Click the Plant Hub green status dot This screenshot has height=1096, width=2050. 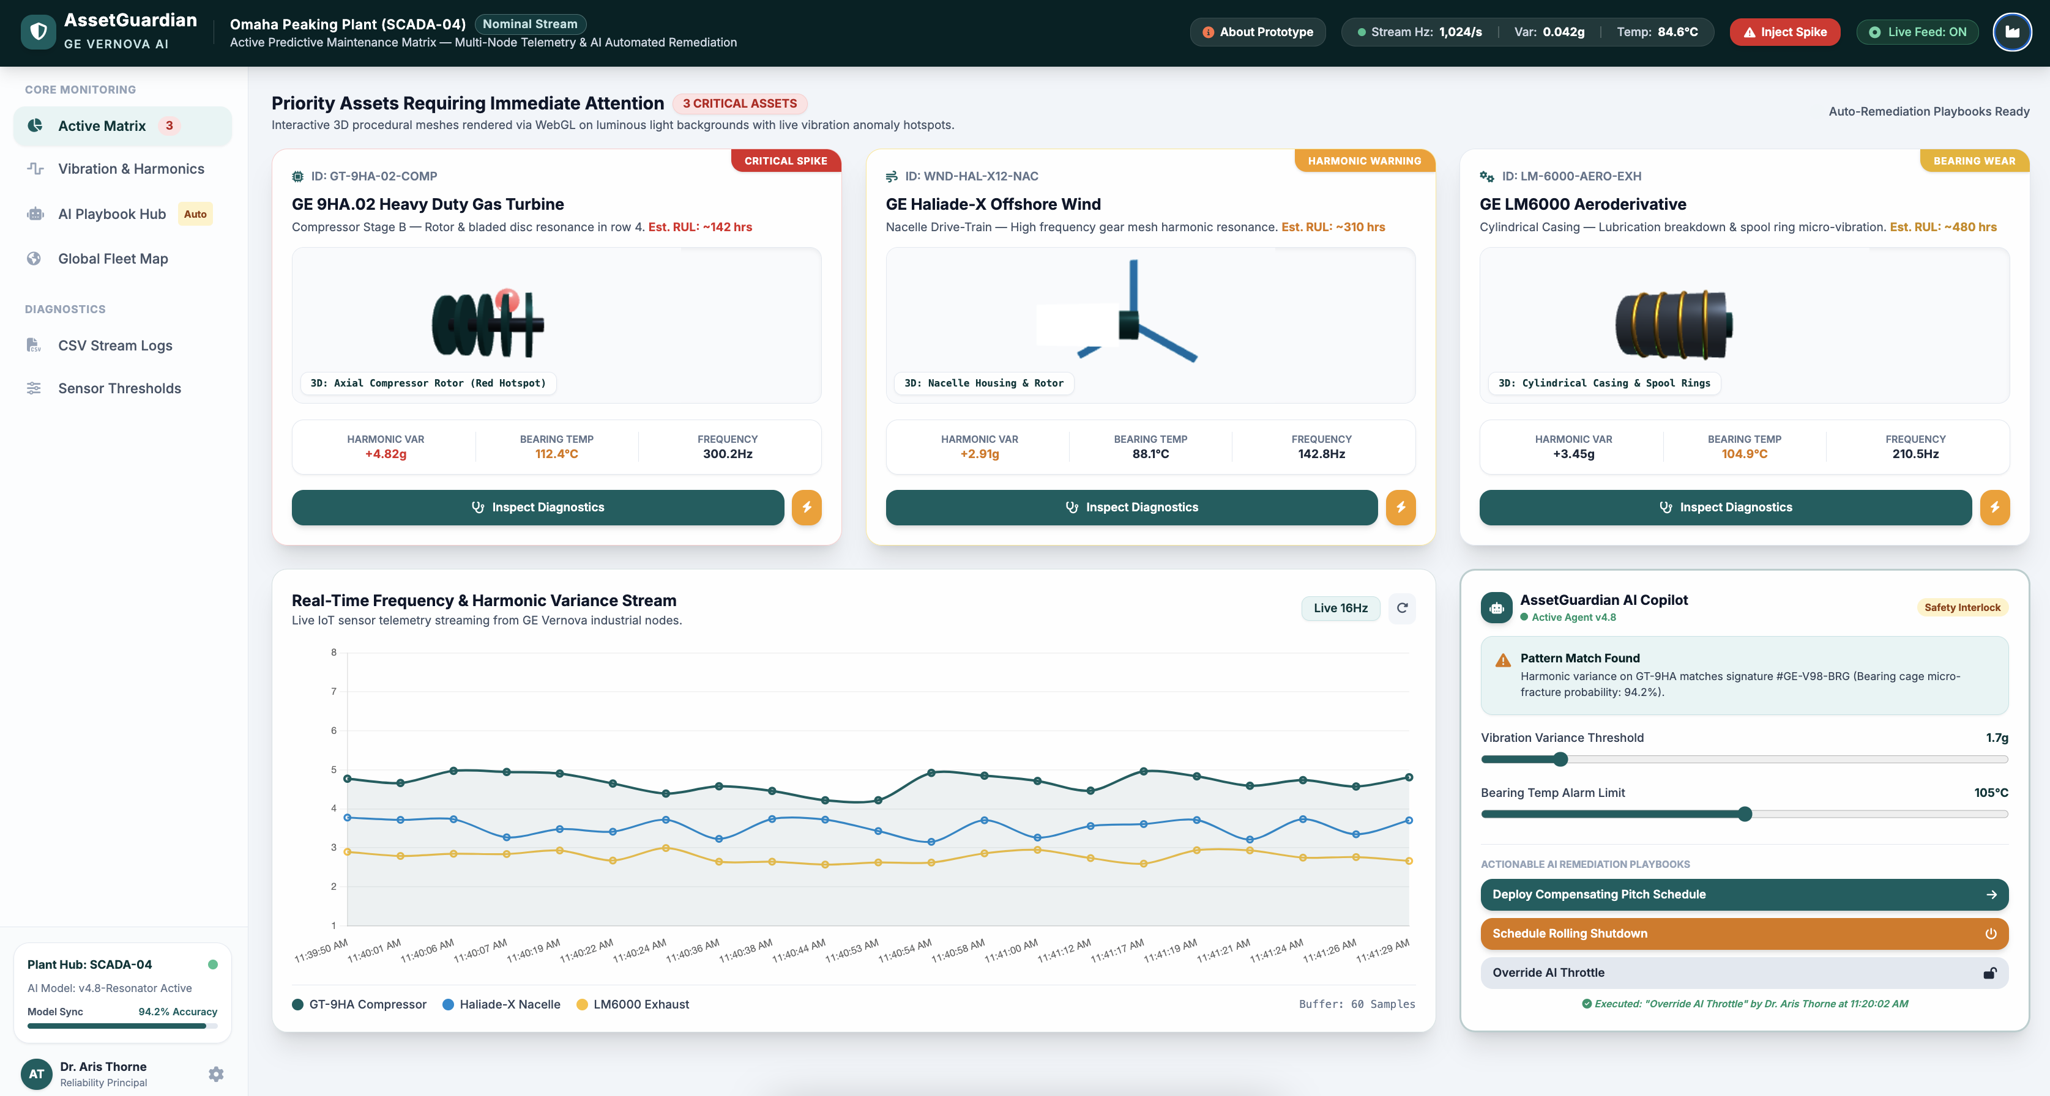(x=212, y=964)
